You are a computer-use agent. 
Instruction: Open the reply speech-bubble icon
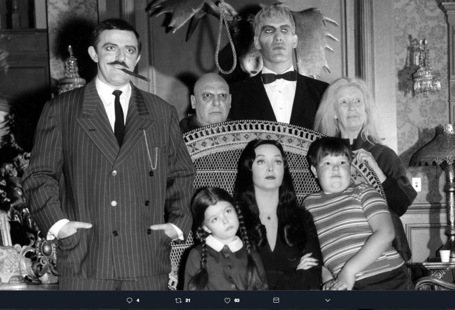tap(131, 299)
